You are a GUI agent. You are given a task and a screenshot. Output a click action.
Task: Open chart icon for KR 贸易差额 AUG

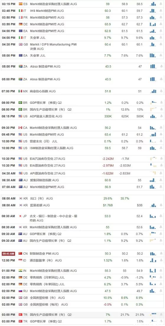click(153, 205)
